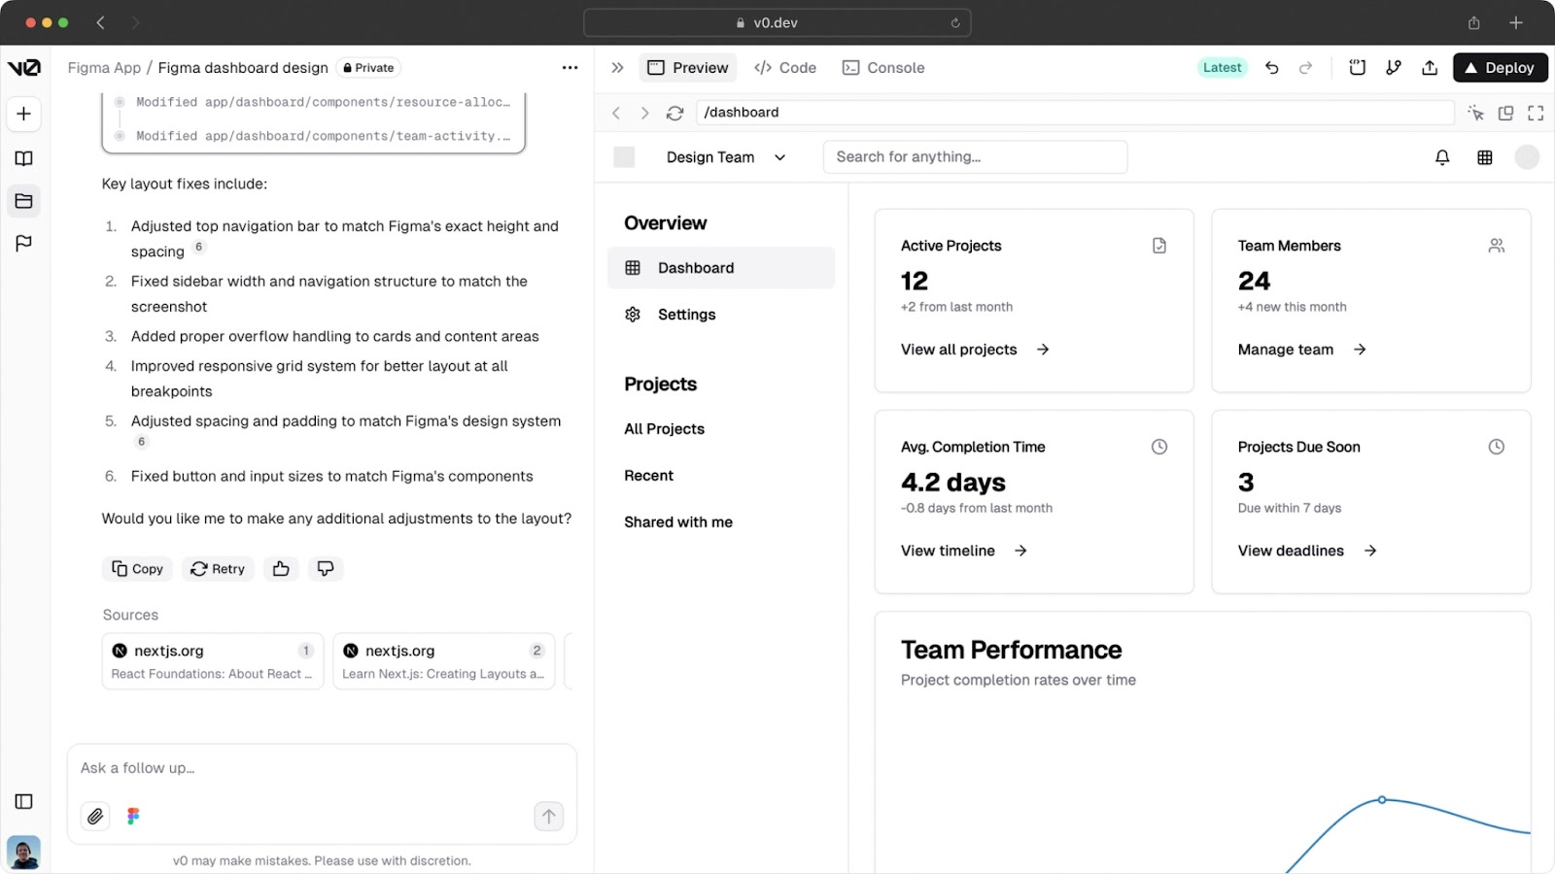This screenshot has width=1555, height=874.
Task: Open the three-dot more options menu
Action: (570, 68)
